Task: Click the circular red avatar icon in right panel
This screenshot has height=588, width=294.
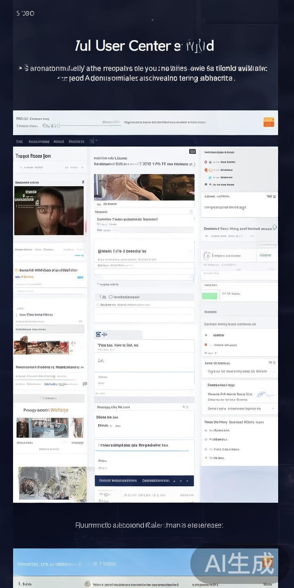Action: point(207,256)
